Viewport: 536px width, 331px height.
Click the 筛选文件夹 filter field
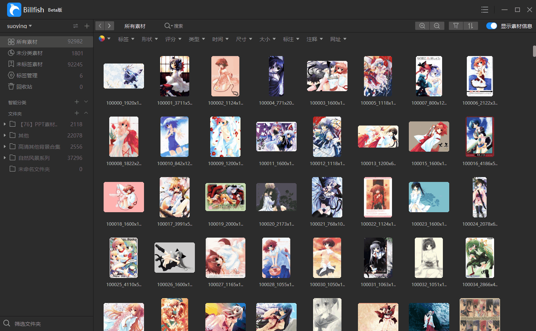click(x=46, y=324)
